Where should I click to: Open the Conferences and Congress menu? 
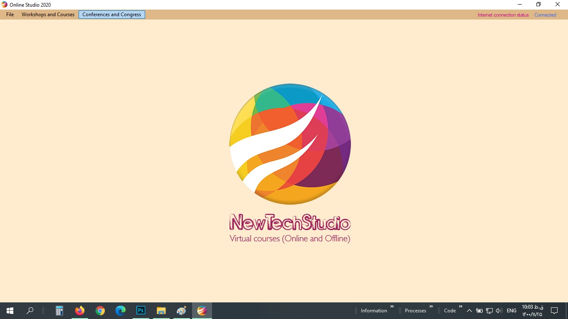pos(111,15)
